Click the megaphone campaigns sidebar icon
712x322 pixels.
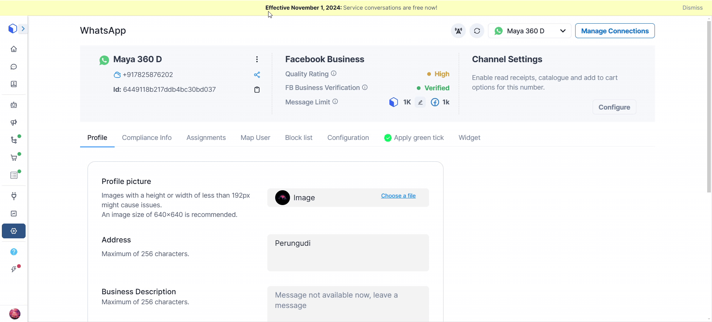(x=14, y=123)
